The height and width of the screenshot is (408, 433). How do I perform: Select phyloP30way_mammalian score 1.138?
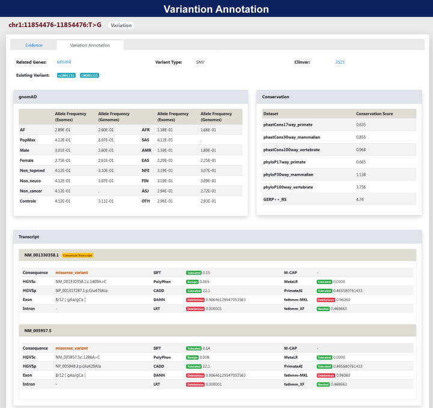coord(361,175)
